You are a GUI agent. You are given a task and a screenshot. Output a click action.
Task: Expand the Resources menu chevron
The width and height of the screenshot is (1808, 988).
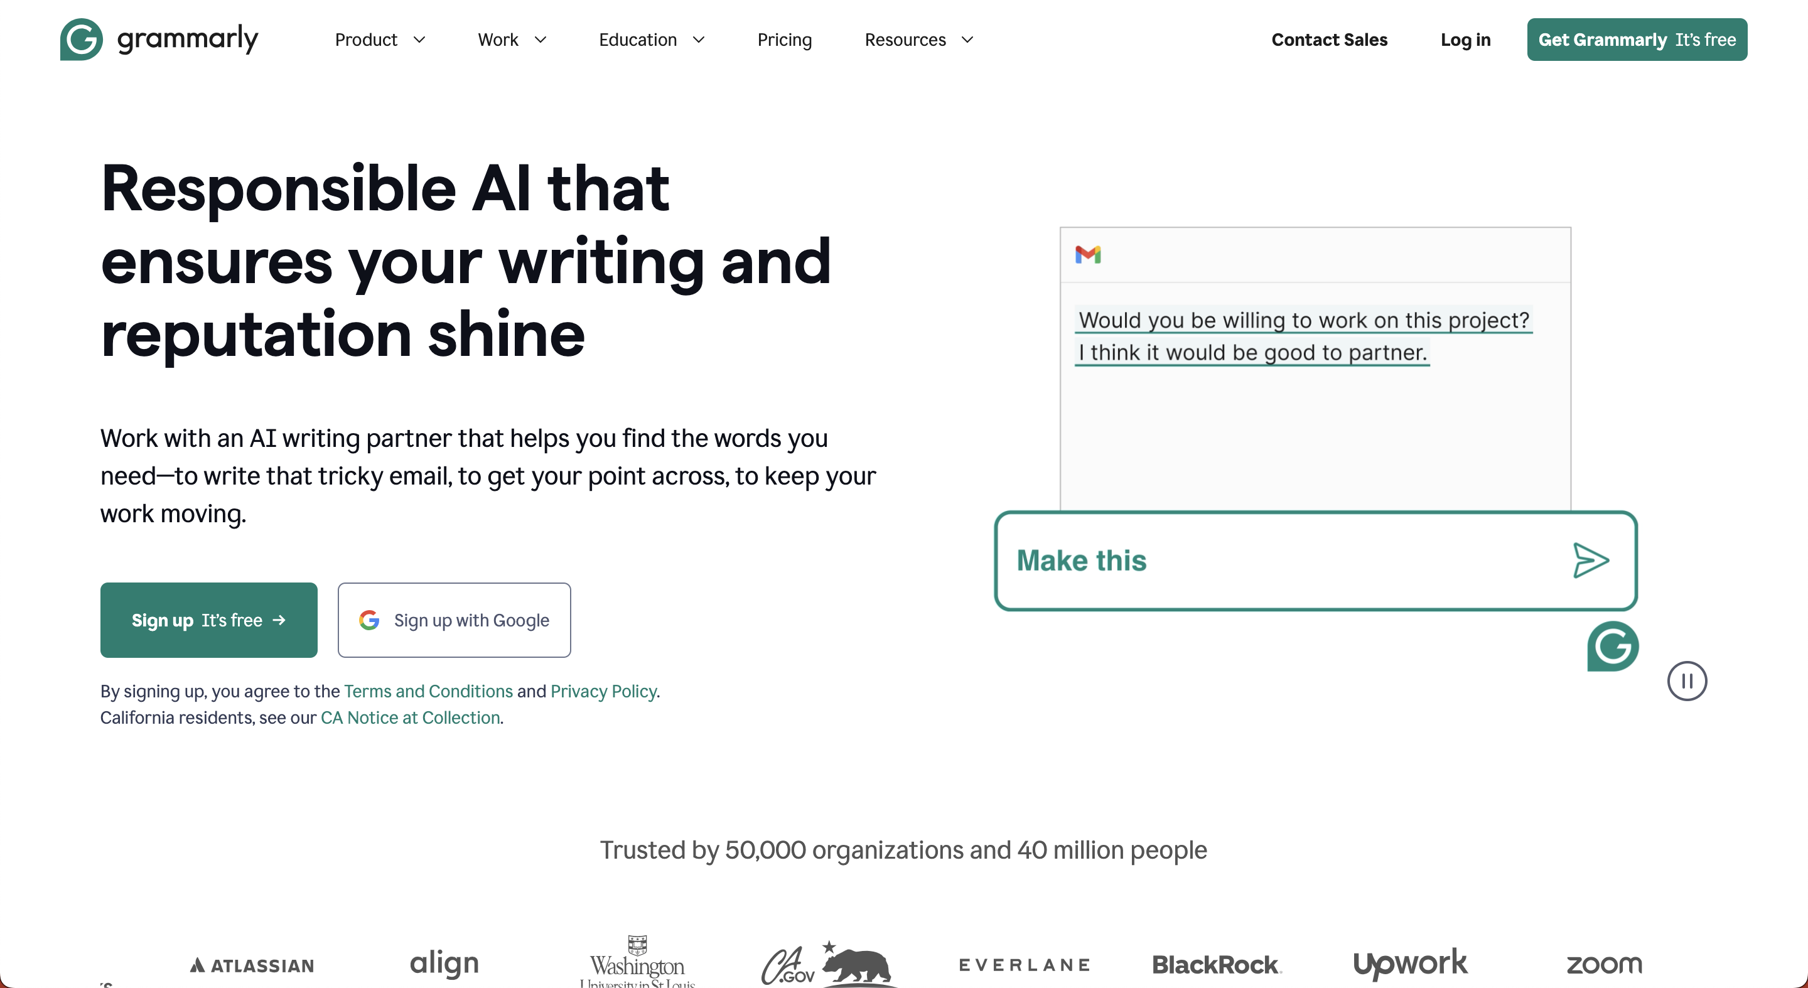(967, 40)
